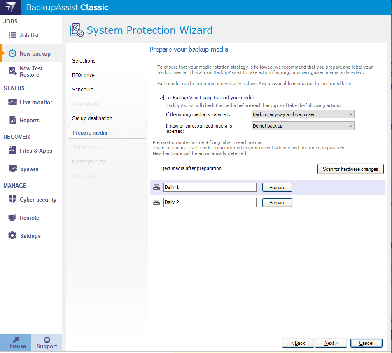
Task: Open the Settings gear icon
Action: pos(12,236)
